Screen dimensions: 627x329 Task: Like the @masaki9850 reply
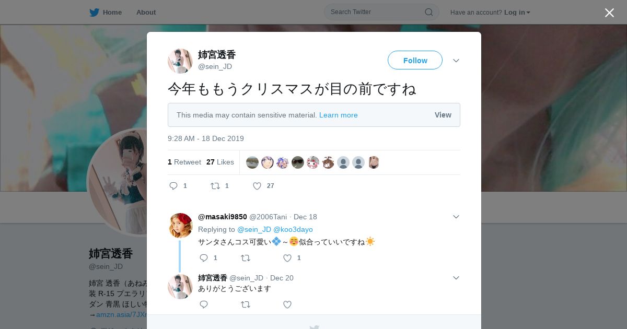(x=287, y=258)
